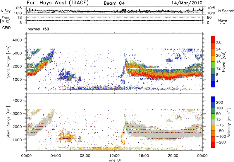The height and width of the screenshot is (162, 234).
Task: Click the 'N.Search' legend label
Action: tap(226, 11)
